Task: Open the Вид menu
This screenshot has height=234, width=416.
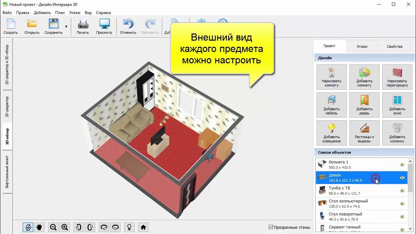Action: click(88, 13)
